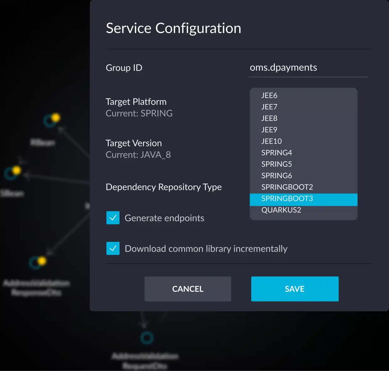Click the CANCEL button
The image size is (389, 371).
(x=188, y=289)
